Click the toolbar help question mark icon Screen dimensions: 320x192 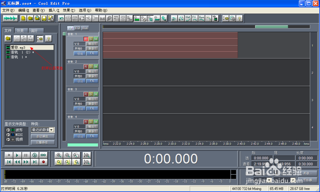pos(239,19)
